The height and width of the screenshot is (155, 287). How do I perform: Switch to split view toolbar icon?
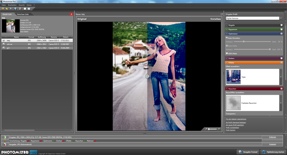click(x=29, y=9)
